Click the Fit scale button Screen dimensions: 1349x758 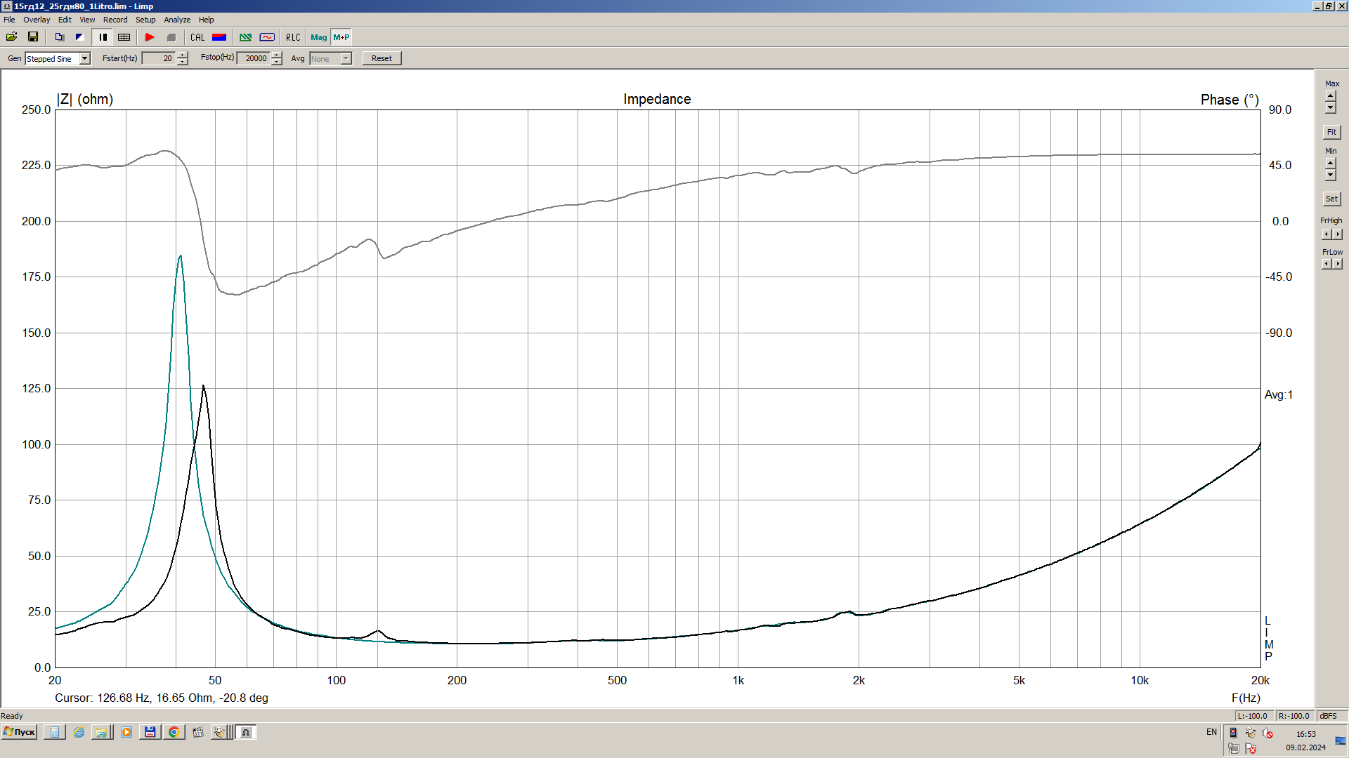(x=1331, y=132)
